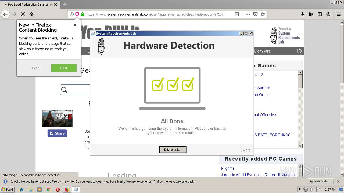Screen dimensions: 344x193
Task: Launch Opera from the taskbar
Action: (58, 190)
